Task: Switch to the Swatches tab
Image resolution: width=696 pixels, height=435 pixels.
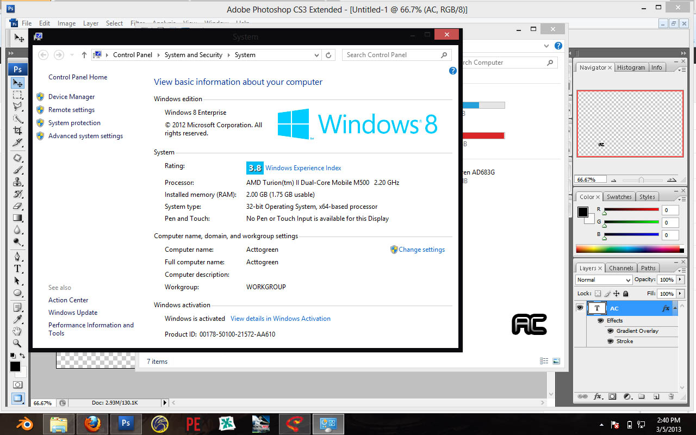Action: pos(619,197)
